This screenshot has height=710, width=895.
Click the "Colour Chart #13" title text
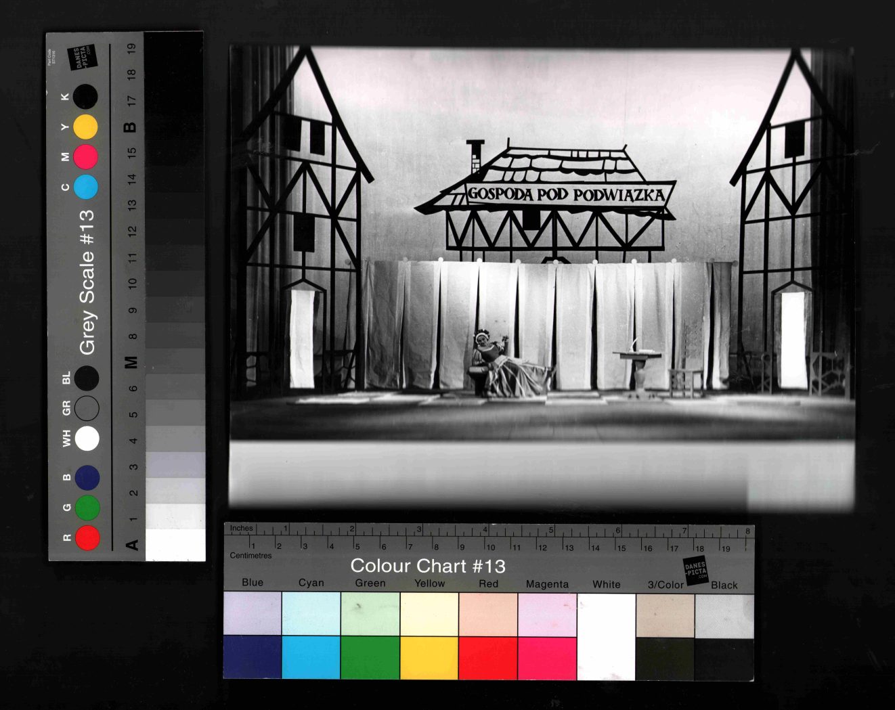(428, 566)
